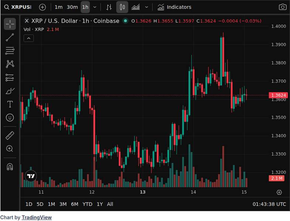Click the 1.3200 price axis label
This screenshot has height=221, width=290.
(x=279, y=172)
